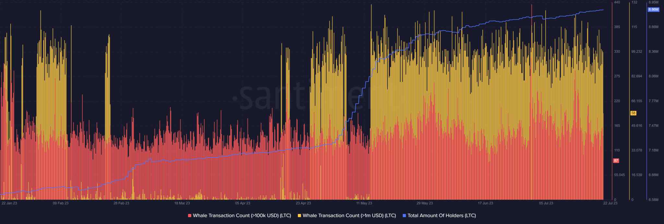
Task: Toggle Total Amount Of Holders (LTC) series
Action: (442, 216)
